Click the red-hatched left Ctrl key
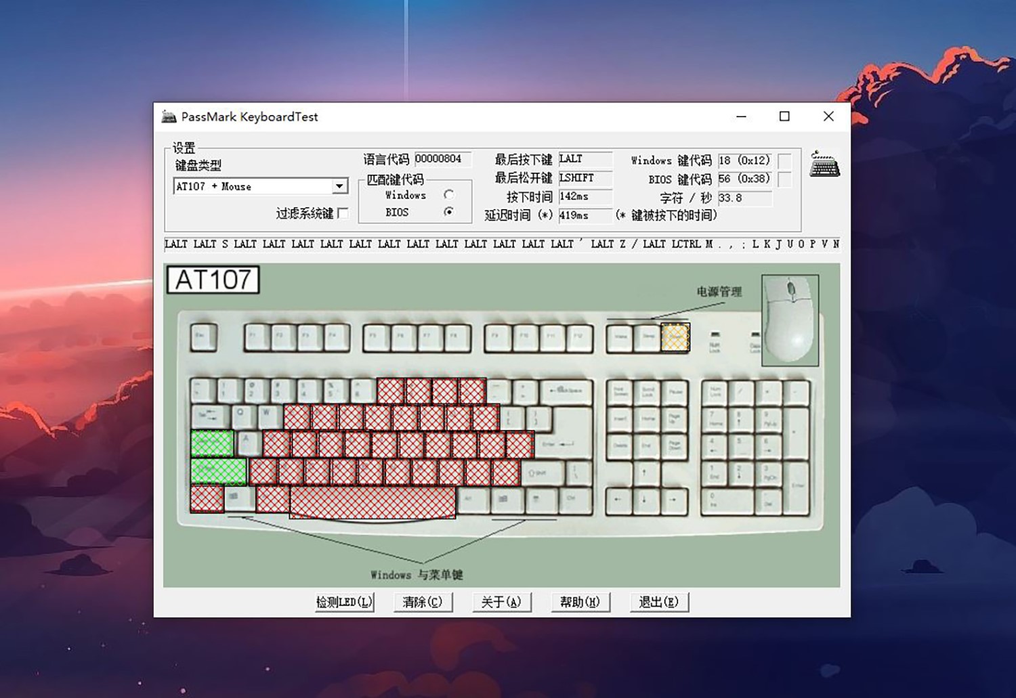 point(207,499)
